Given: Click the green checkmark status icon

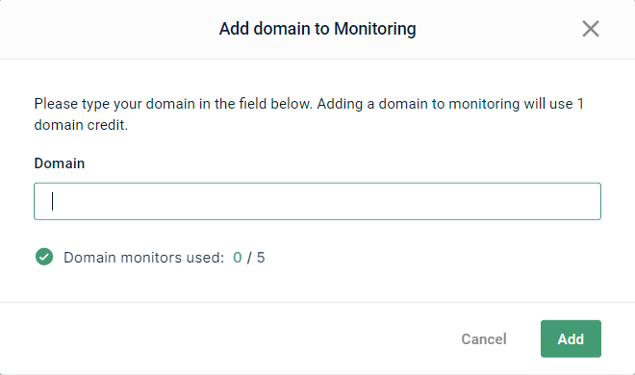Looking at the screenshot, I should pyautogui.click(x=44, y=257).
